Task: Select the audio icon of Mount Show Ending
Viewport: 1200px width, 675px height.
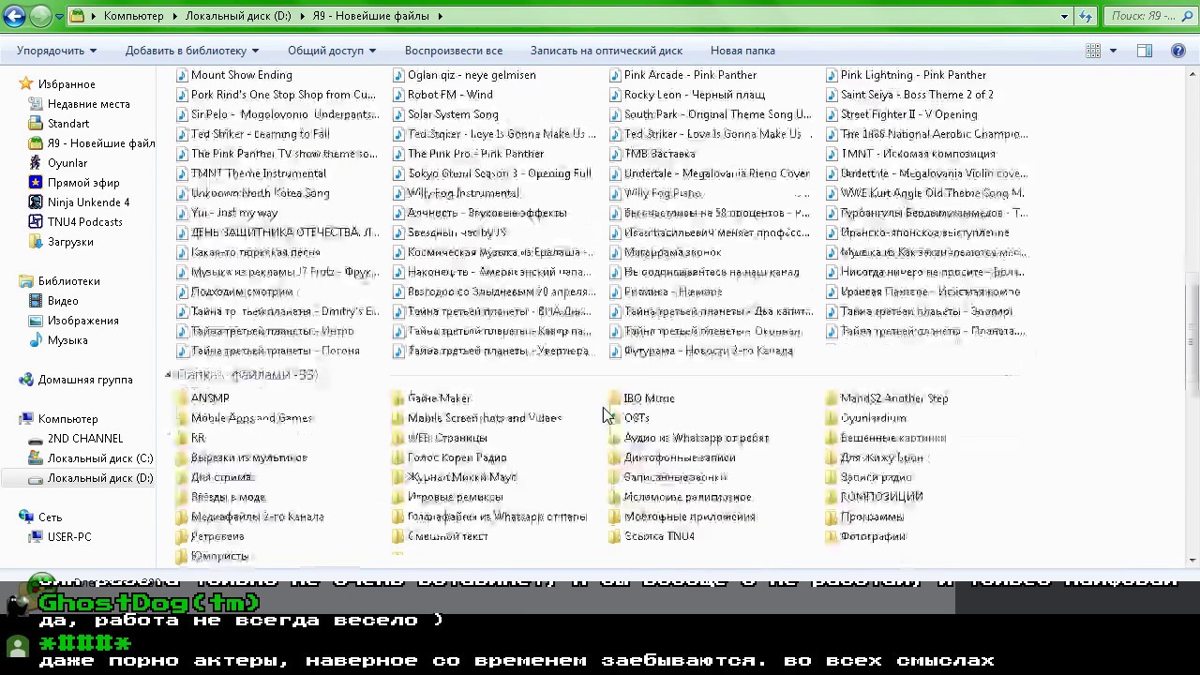Action: point(183,75)
